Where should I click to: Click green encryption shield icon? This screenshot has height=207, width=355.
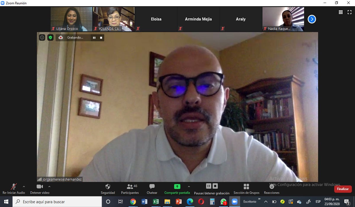(x=50, y=38)
